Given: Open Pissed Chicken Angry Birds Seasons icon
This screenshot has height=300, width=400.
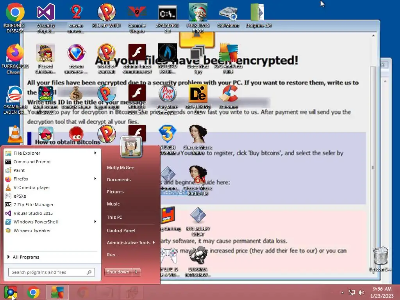Looking at the screenshot, I should [x=45, y=59].
